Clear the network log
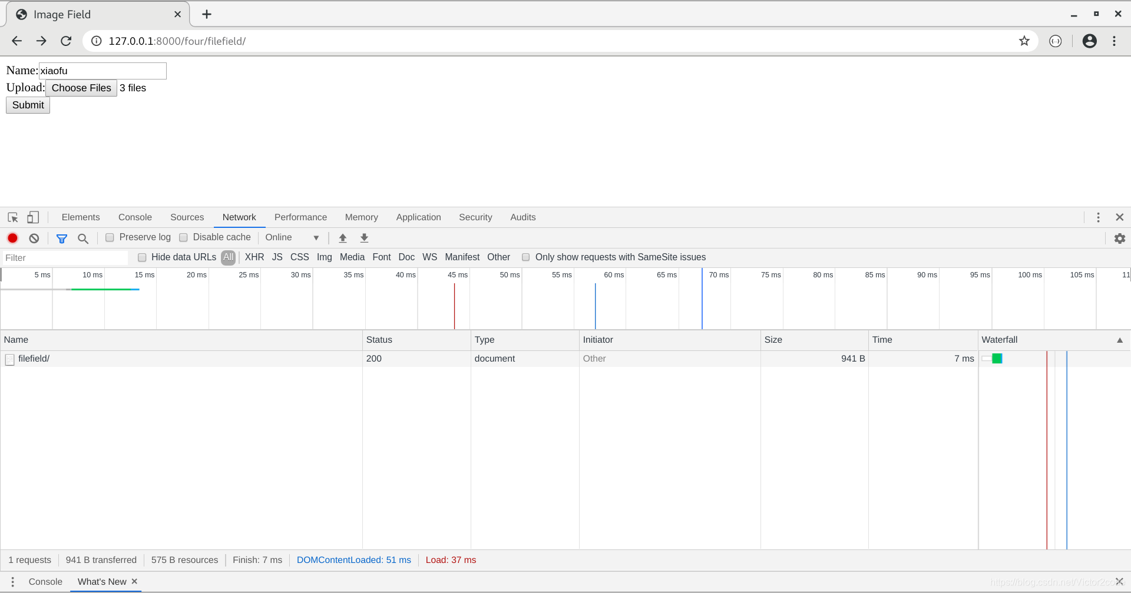The width and height of the screenshot is (1131, 593). point(34,238)
